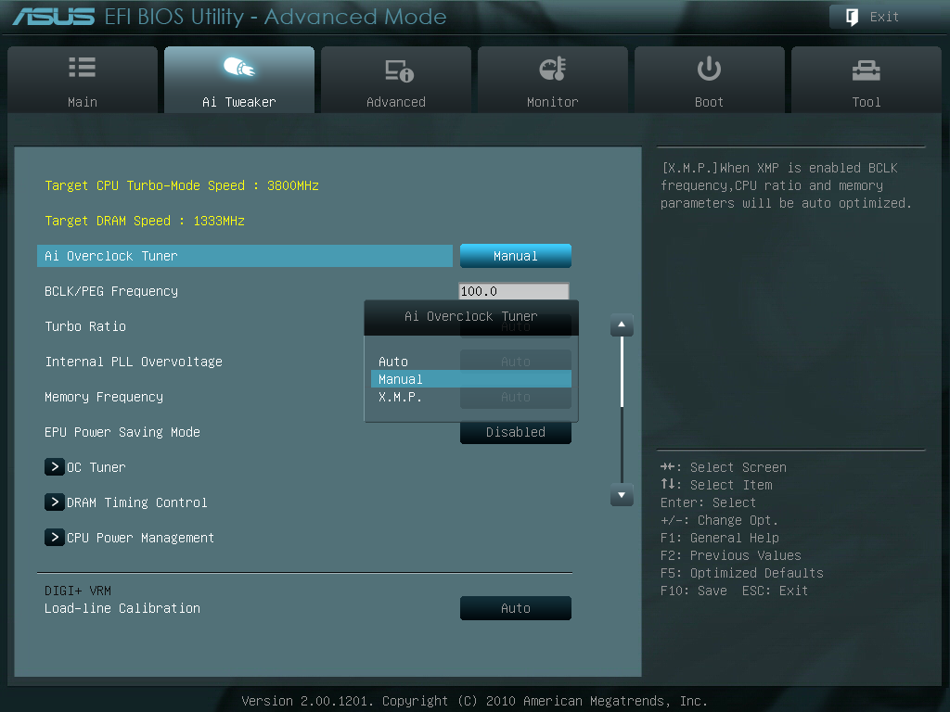Click the Target CPU Turbo-Mode Speed text
The image size is (950, 712).
click(182, 185)
